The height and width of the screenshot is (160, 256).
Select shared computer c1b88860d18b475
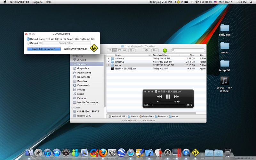pyautogui.click(x=88, y=111)
